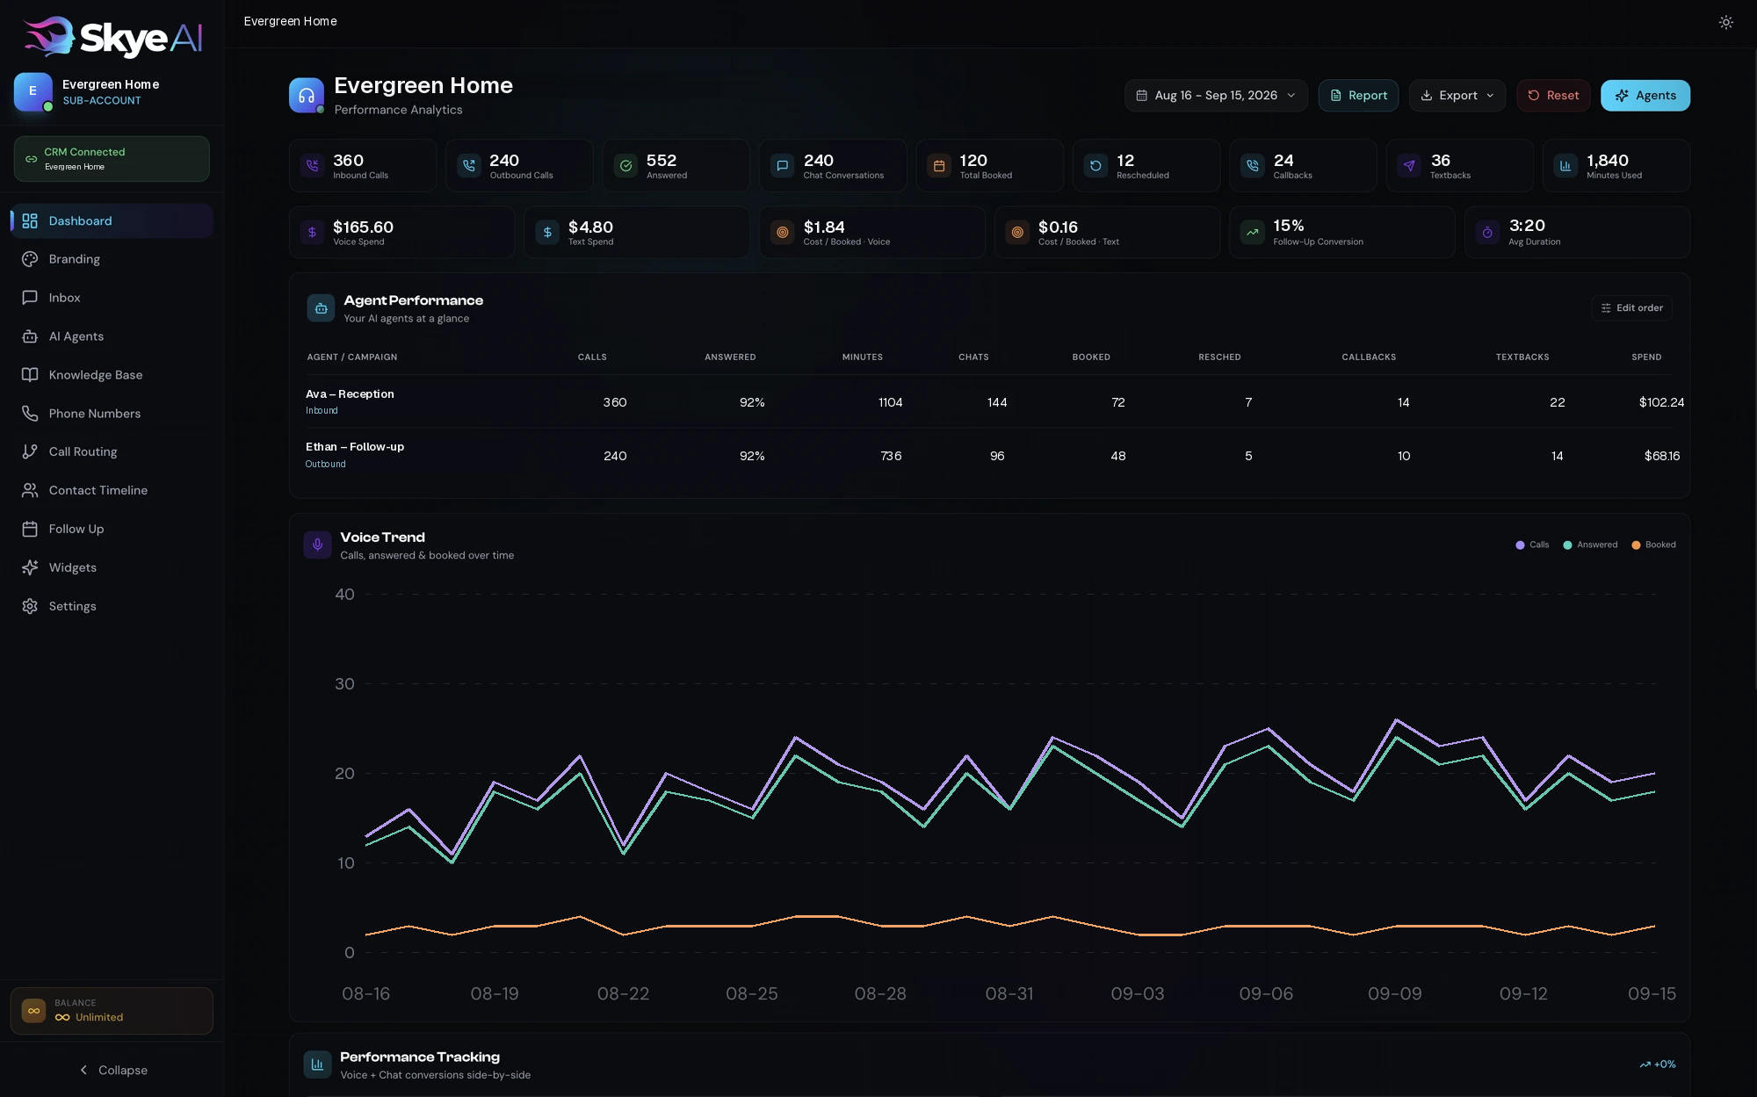Click the Textbacks paper plane icon

(x=1409, y=165)
